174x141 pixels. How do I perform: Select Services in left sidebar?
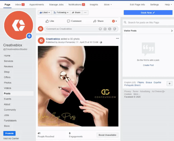[8, 61]
